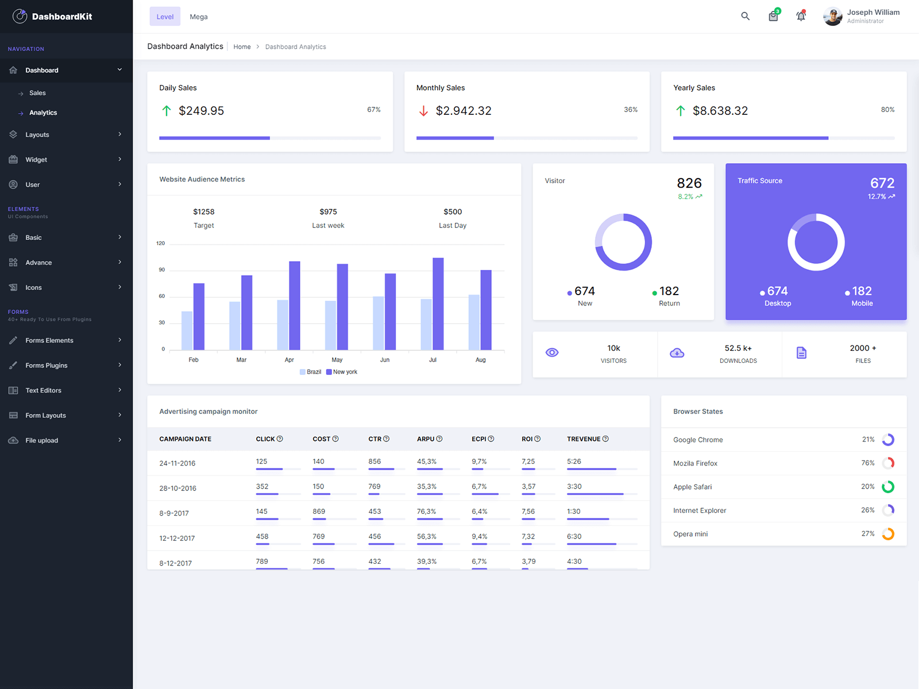
Task: Open the notifications bell
Action: [x=801, y=16]
